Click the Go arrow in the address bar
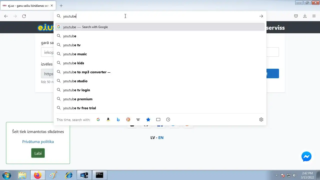This screenshot has width=320, height=180. 261,16
